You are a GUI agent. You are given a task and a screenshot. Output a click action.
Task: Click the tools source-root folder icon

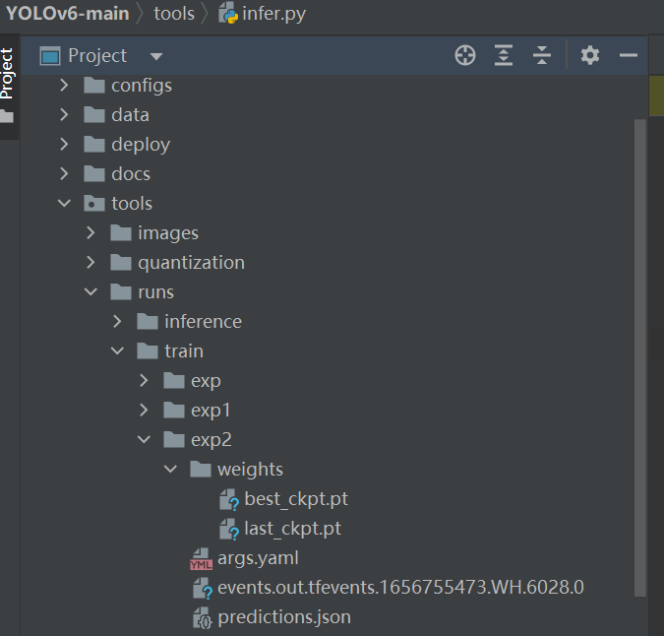click(x=94, y=204)
